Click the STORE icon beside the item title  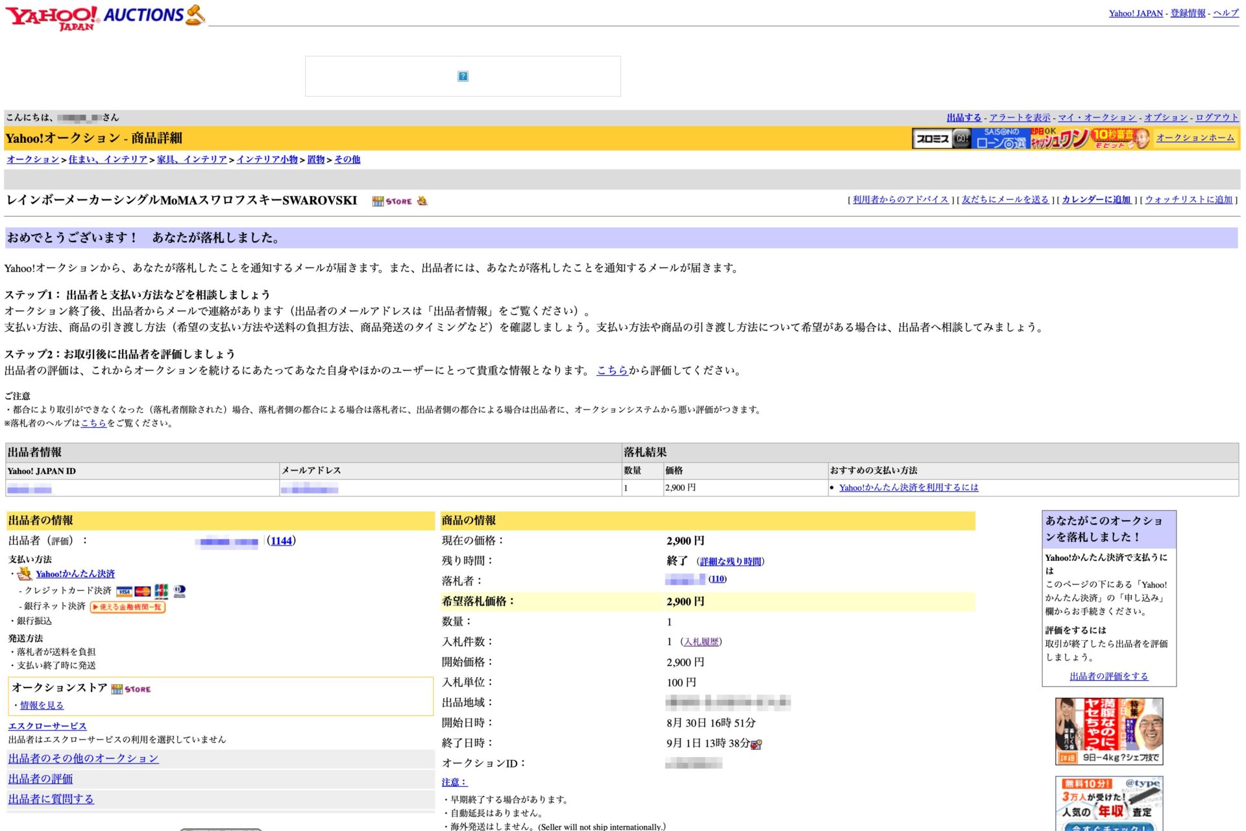click(392, 201)
